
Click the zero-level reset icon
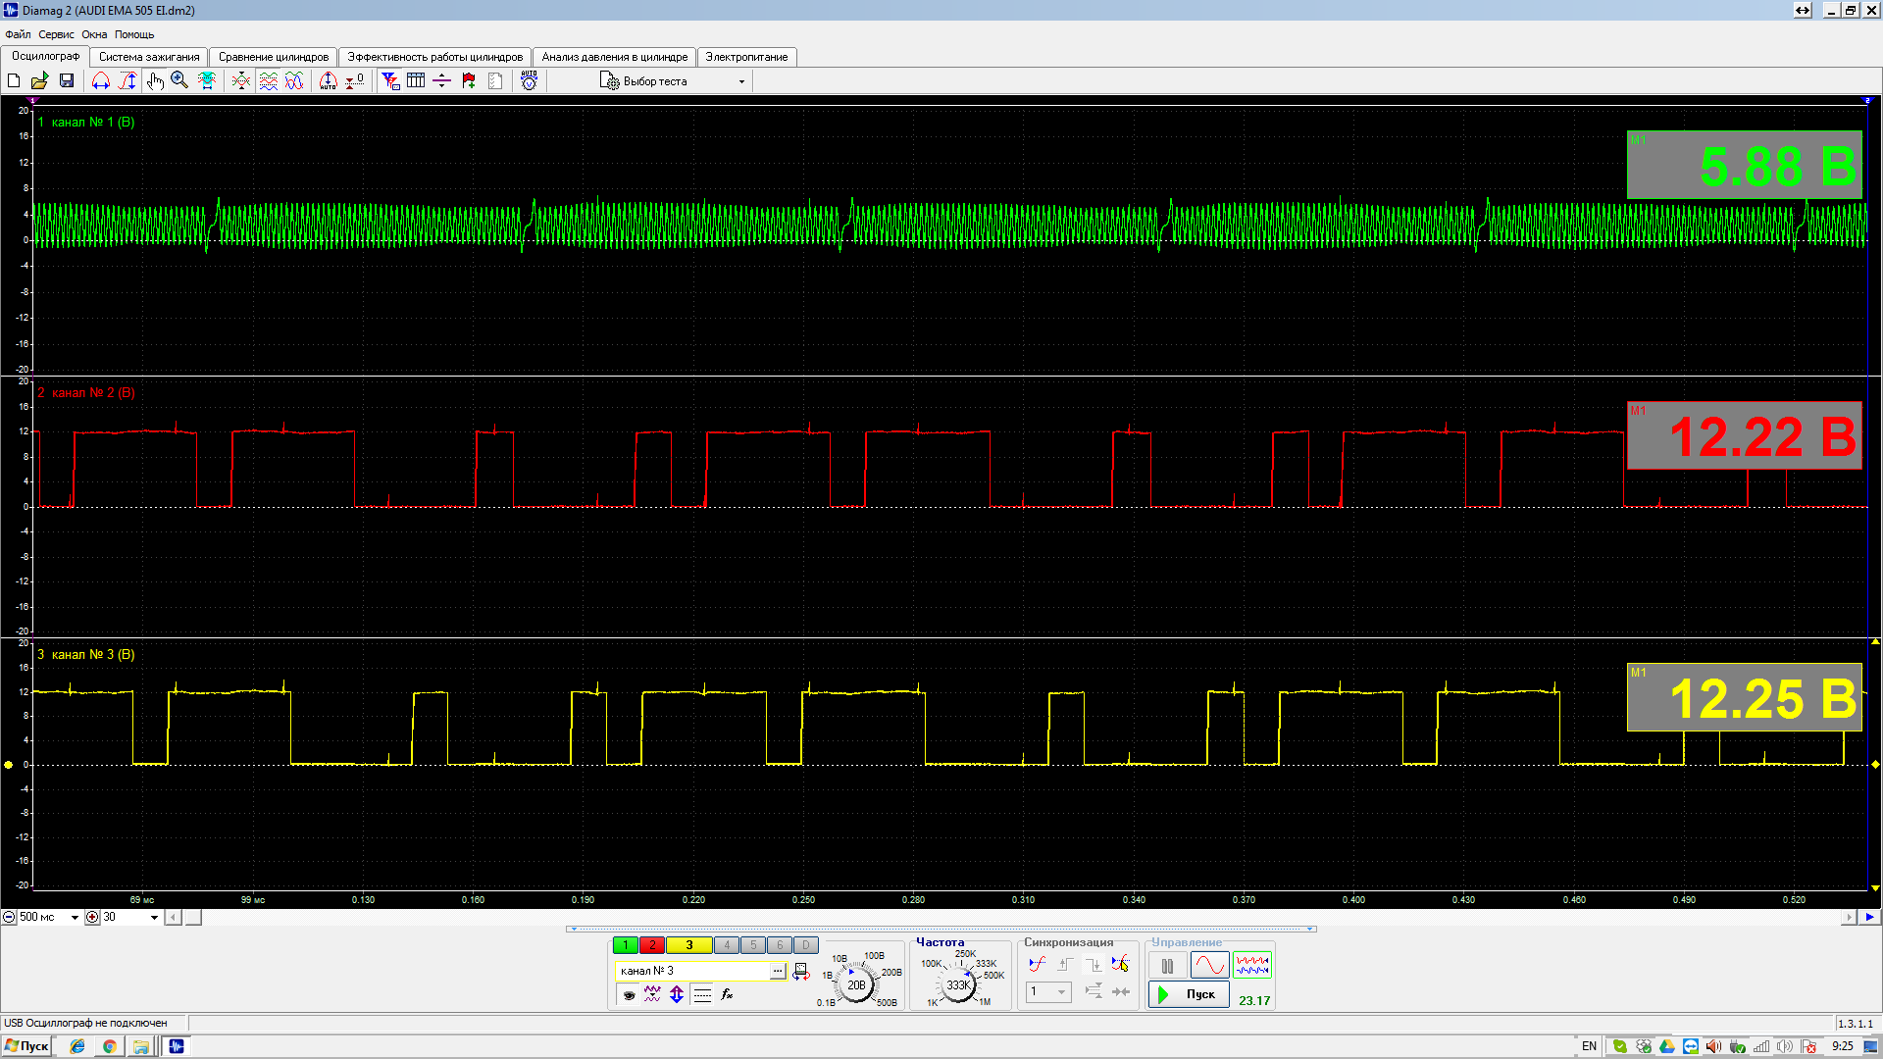coord(355,81)
